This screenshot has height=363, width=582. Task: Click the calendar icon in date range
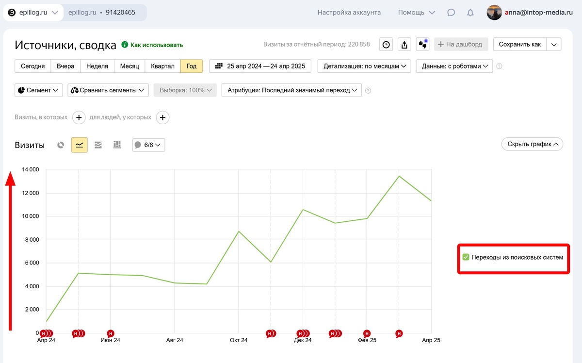pos(219,66)
